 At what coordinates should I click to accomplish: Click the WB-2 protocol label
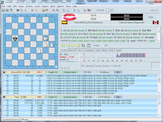[39, 72]
